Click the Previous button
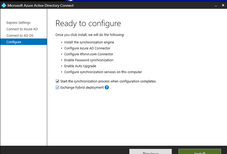Image resolution: width=227 pixels, height=154 pixels. 150,152
